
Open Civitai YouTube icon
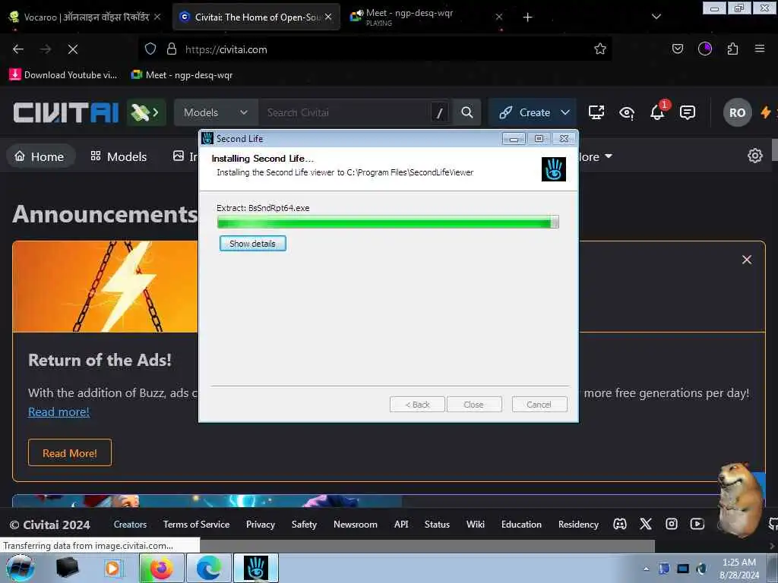coord(697,524)
